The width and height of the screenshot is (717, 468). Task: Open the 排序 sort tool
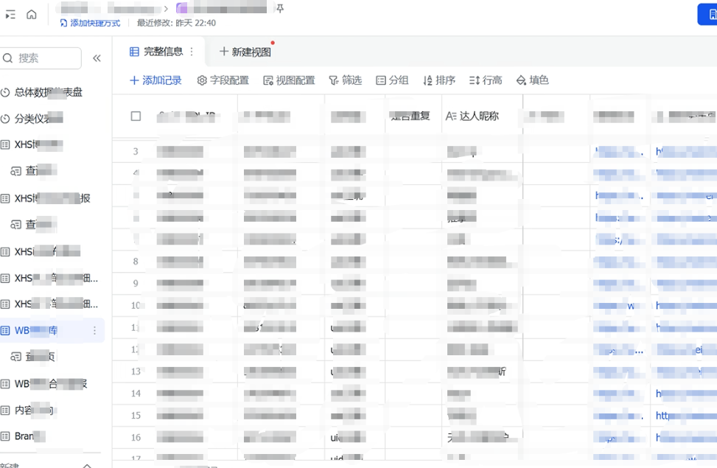pyautogui.click(x=439, y=80)
